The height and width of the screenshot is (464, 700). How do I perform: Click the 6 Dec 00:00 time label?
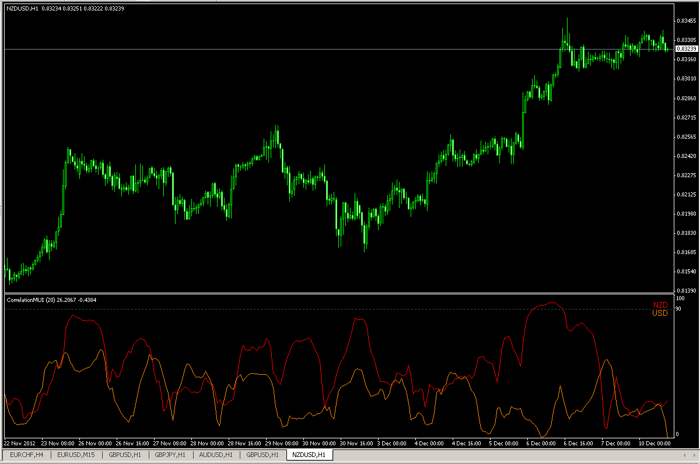(x=542, y=443)
